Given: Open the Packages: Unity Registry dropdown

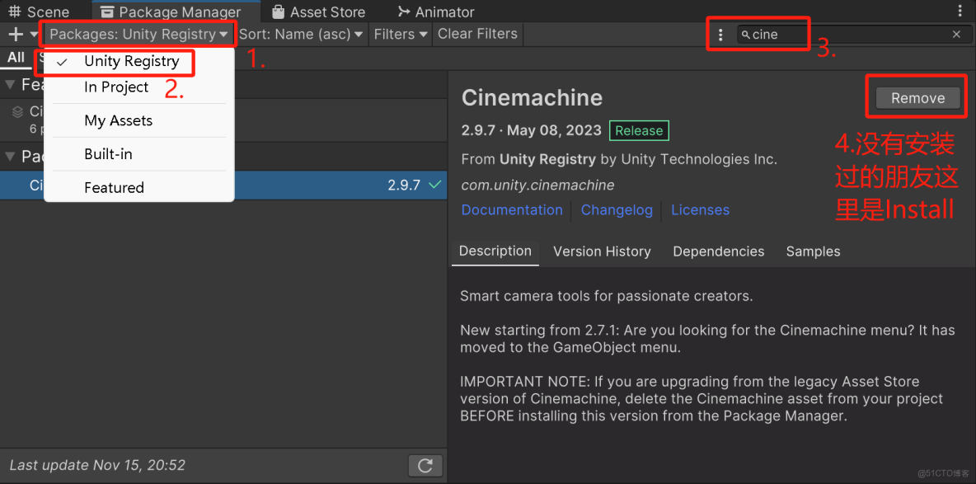Looking at the screenshot, I should pyautogui.click(x=136, y=34).
